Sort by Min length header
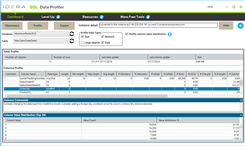245x146 pixels. pyautogui.click(x=78, y=74)
